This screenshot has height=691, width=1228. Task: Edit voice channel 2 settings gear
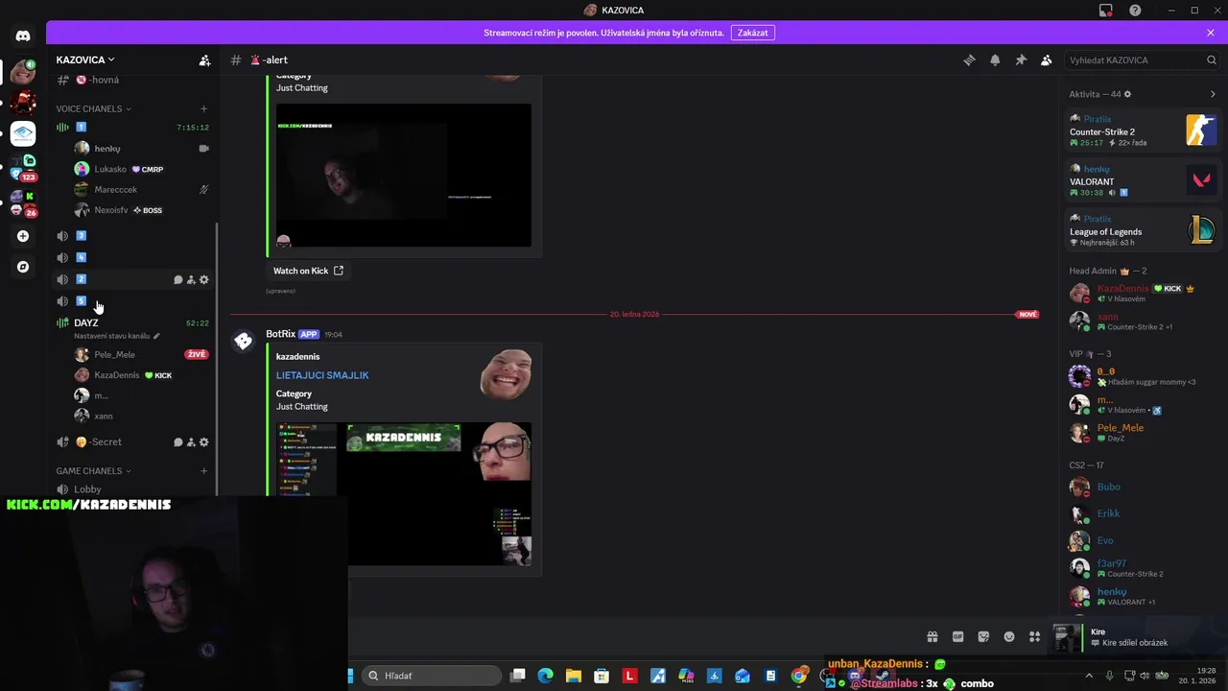[203, 280]
